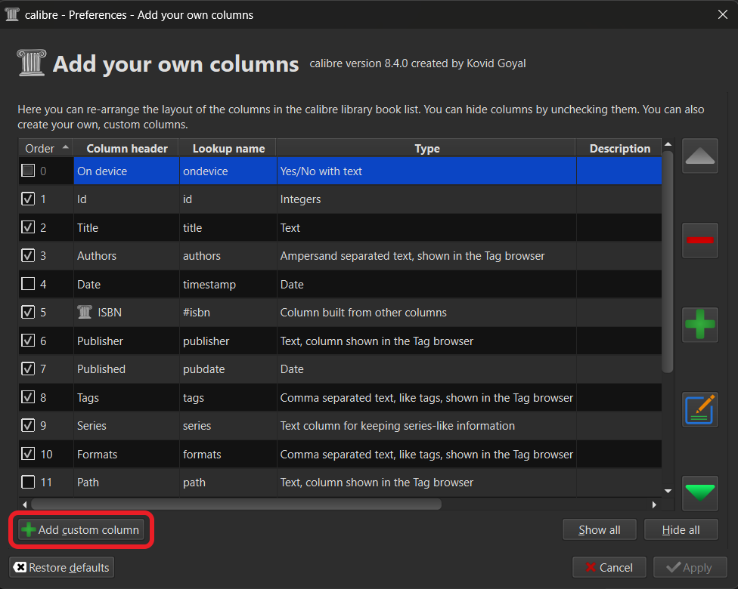Click the ondevice lookup name cell

[228, 171]
